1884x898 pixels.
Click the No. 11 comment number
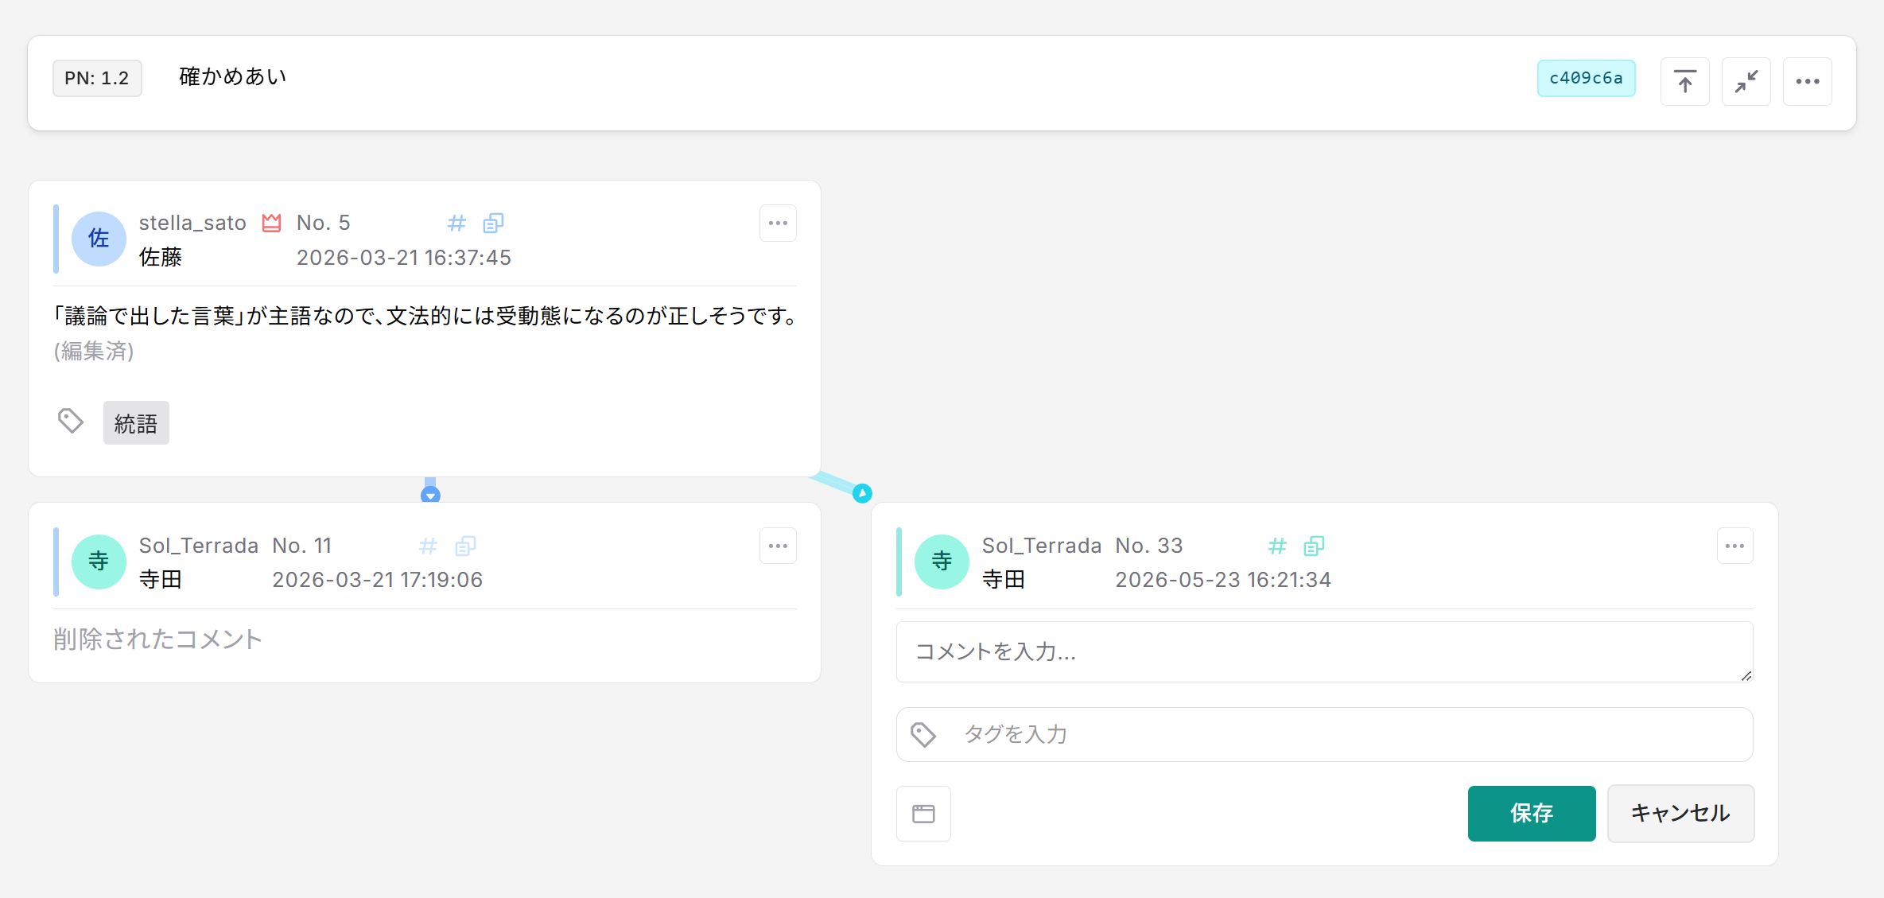(x=302, y=546)
